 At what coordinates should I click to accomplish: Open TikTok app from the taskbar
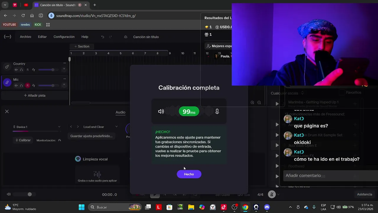(224, 207)
